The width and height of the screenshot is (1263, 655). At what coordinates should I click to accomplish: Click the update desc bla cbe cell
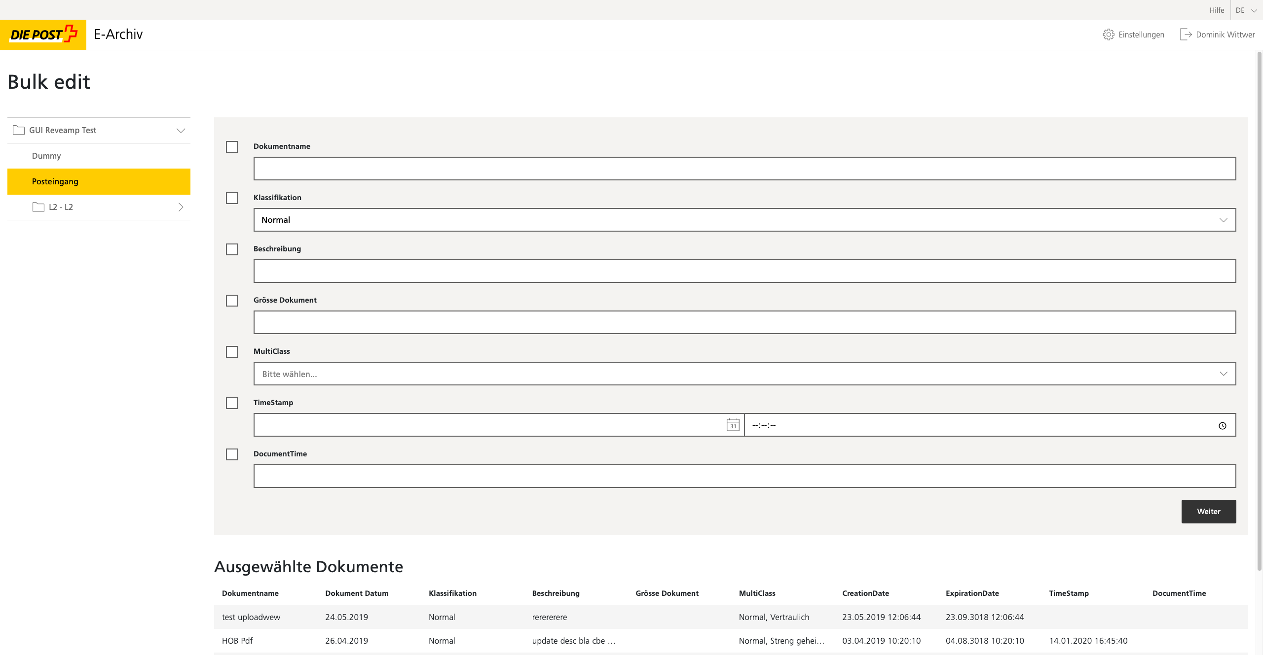pos(574,641)
